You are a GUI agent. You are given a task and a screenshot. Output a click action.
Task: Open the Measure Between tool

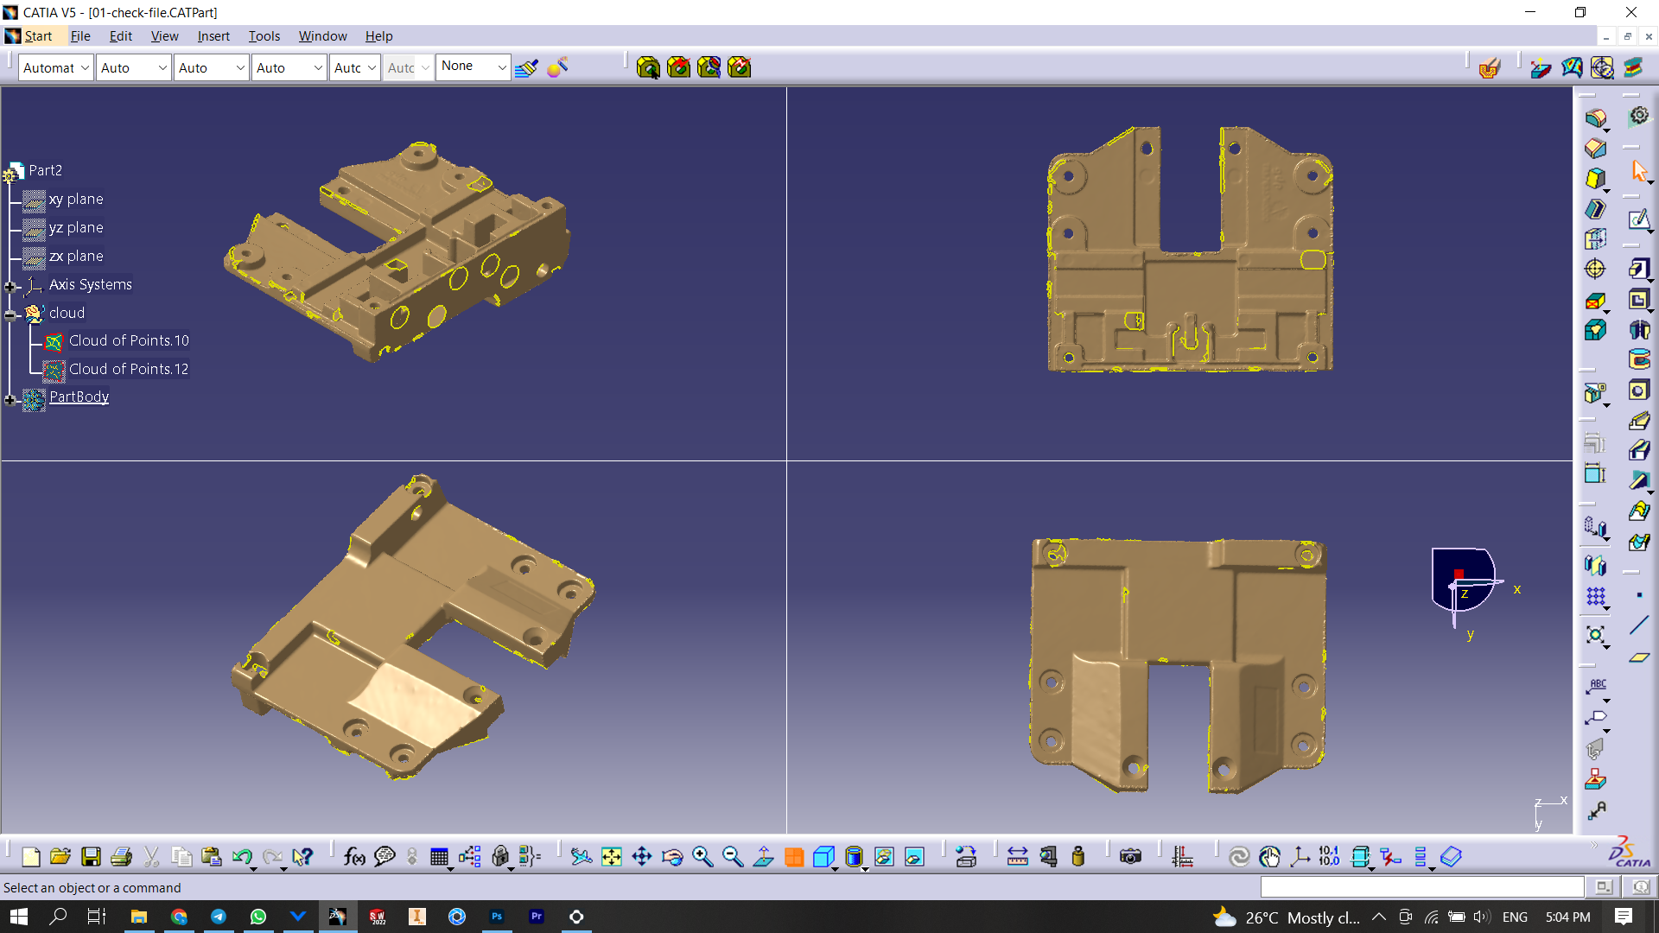coord(1018,856)
